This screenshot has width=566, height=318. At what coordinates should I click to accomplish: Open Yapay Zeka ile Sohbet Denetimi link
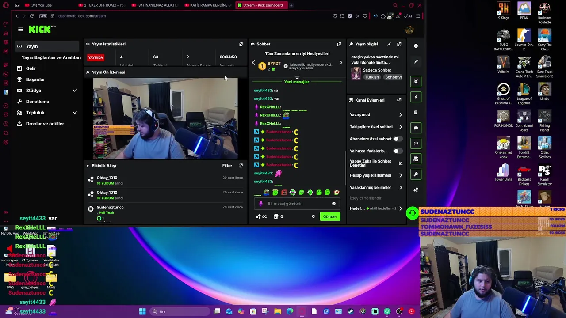click(376, 163)
